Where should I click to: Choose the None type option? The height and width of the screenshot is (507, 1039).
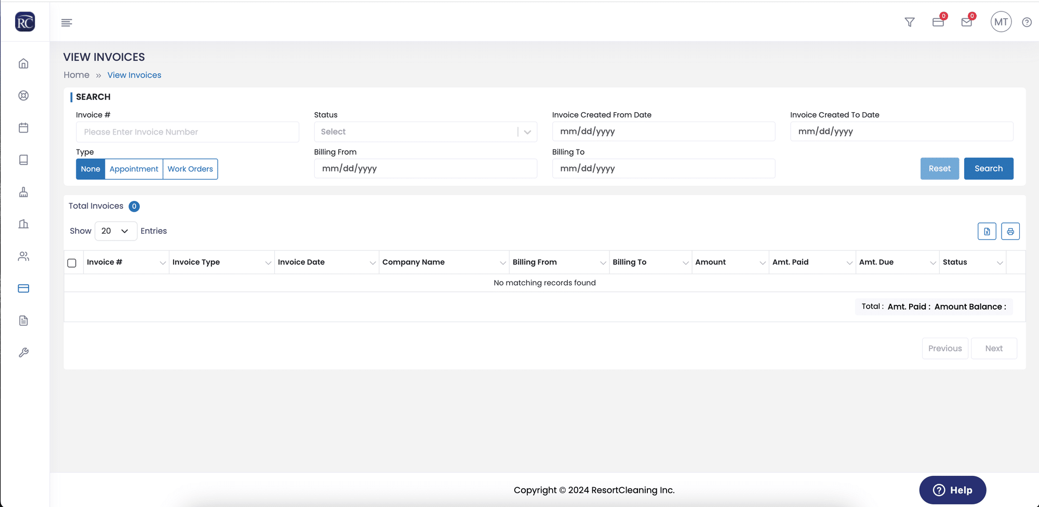[x=90, y=169]
